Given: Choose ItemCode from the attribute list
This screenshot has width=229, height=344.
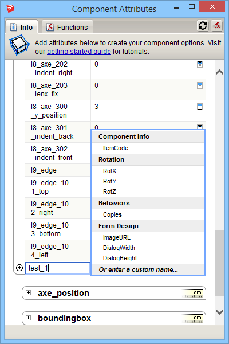Looking at the screenshot, I should (116, 148).
